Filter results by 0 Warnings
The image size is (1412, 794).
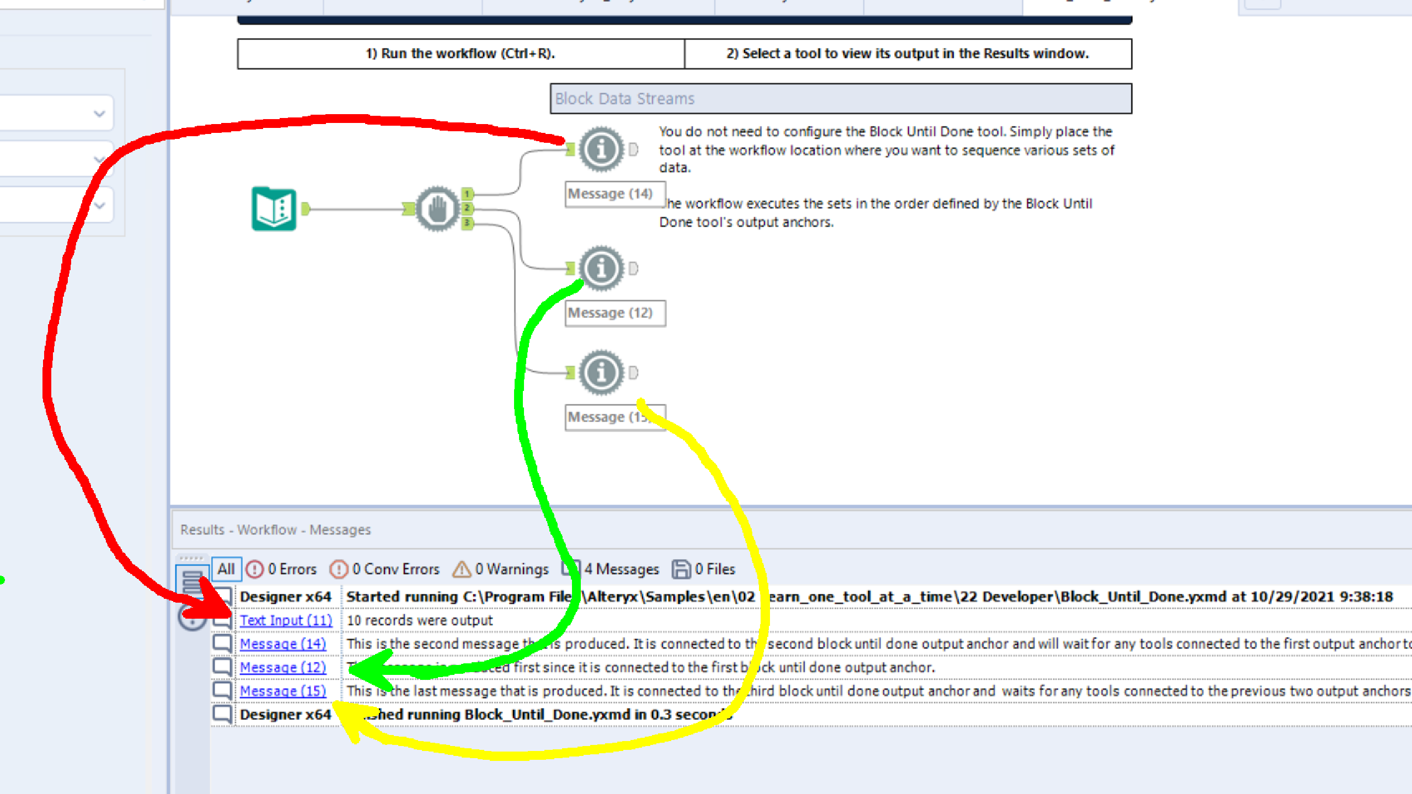click(501, 569)
